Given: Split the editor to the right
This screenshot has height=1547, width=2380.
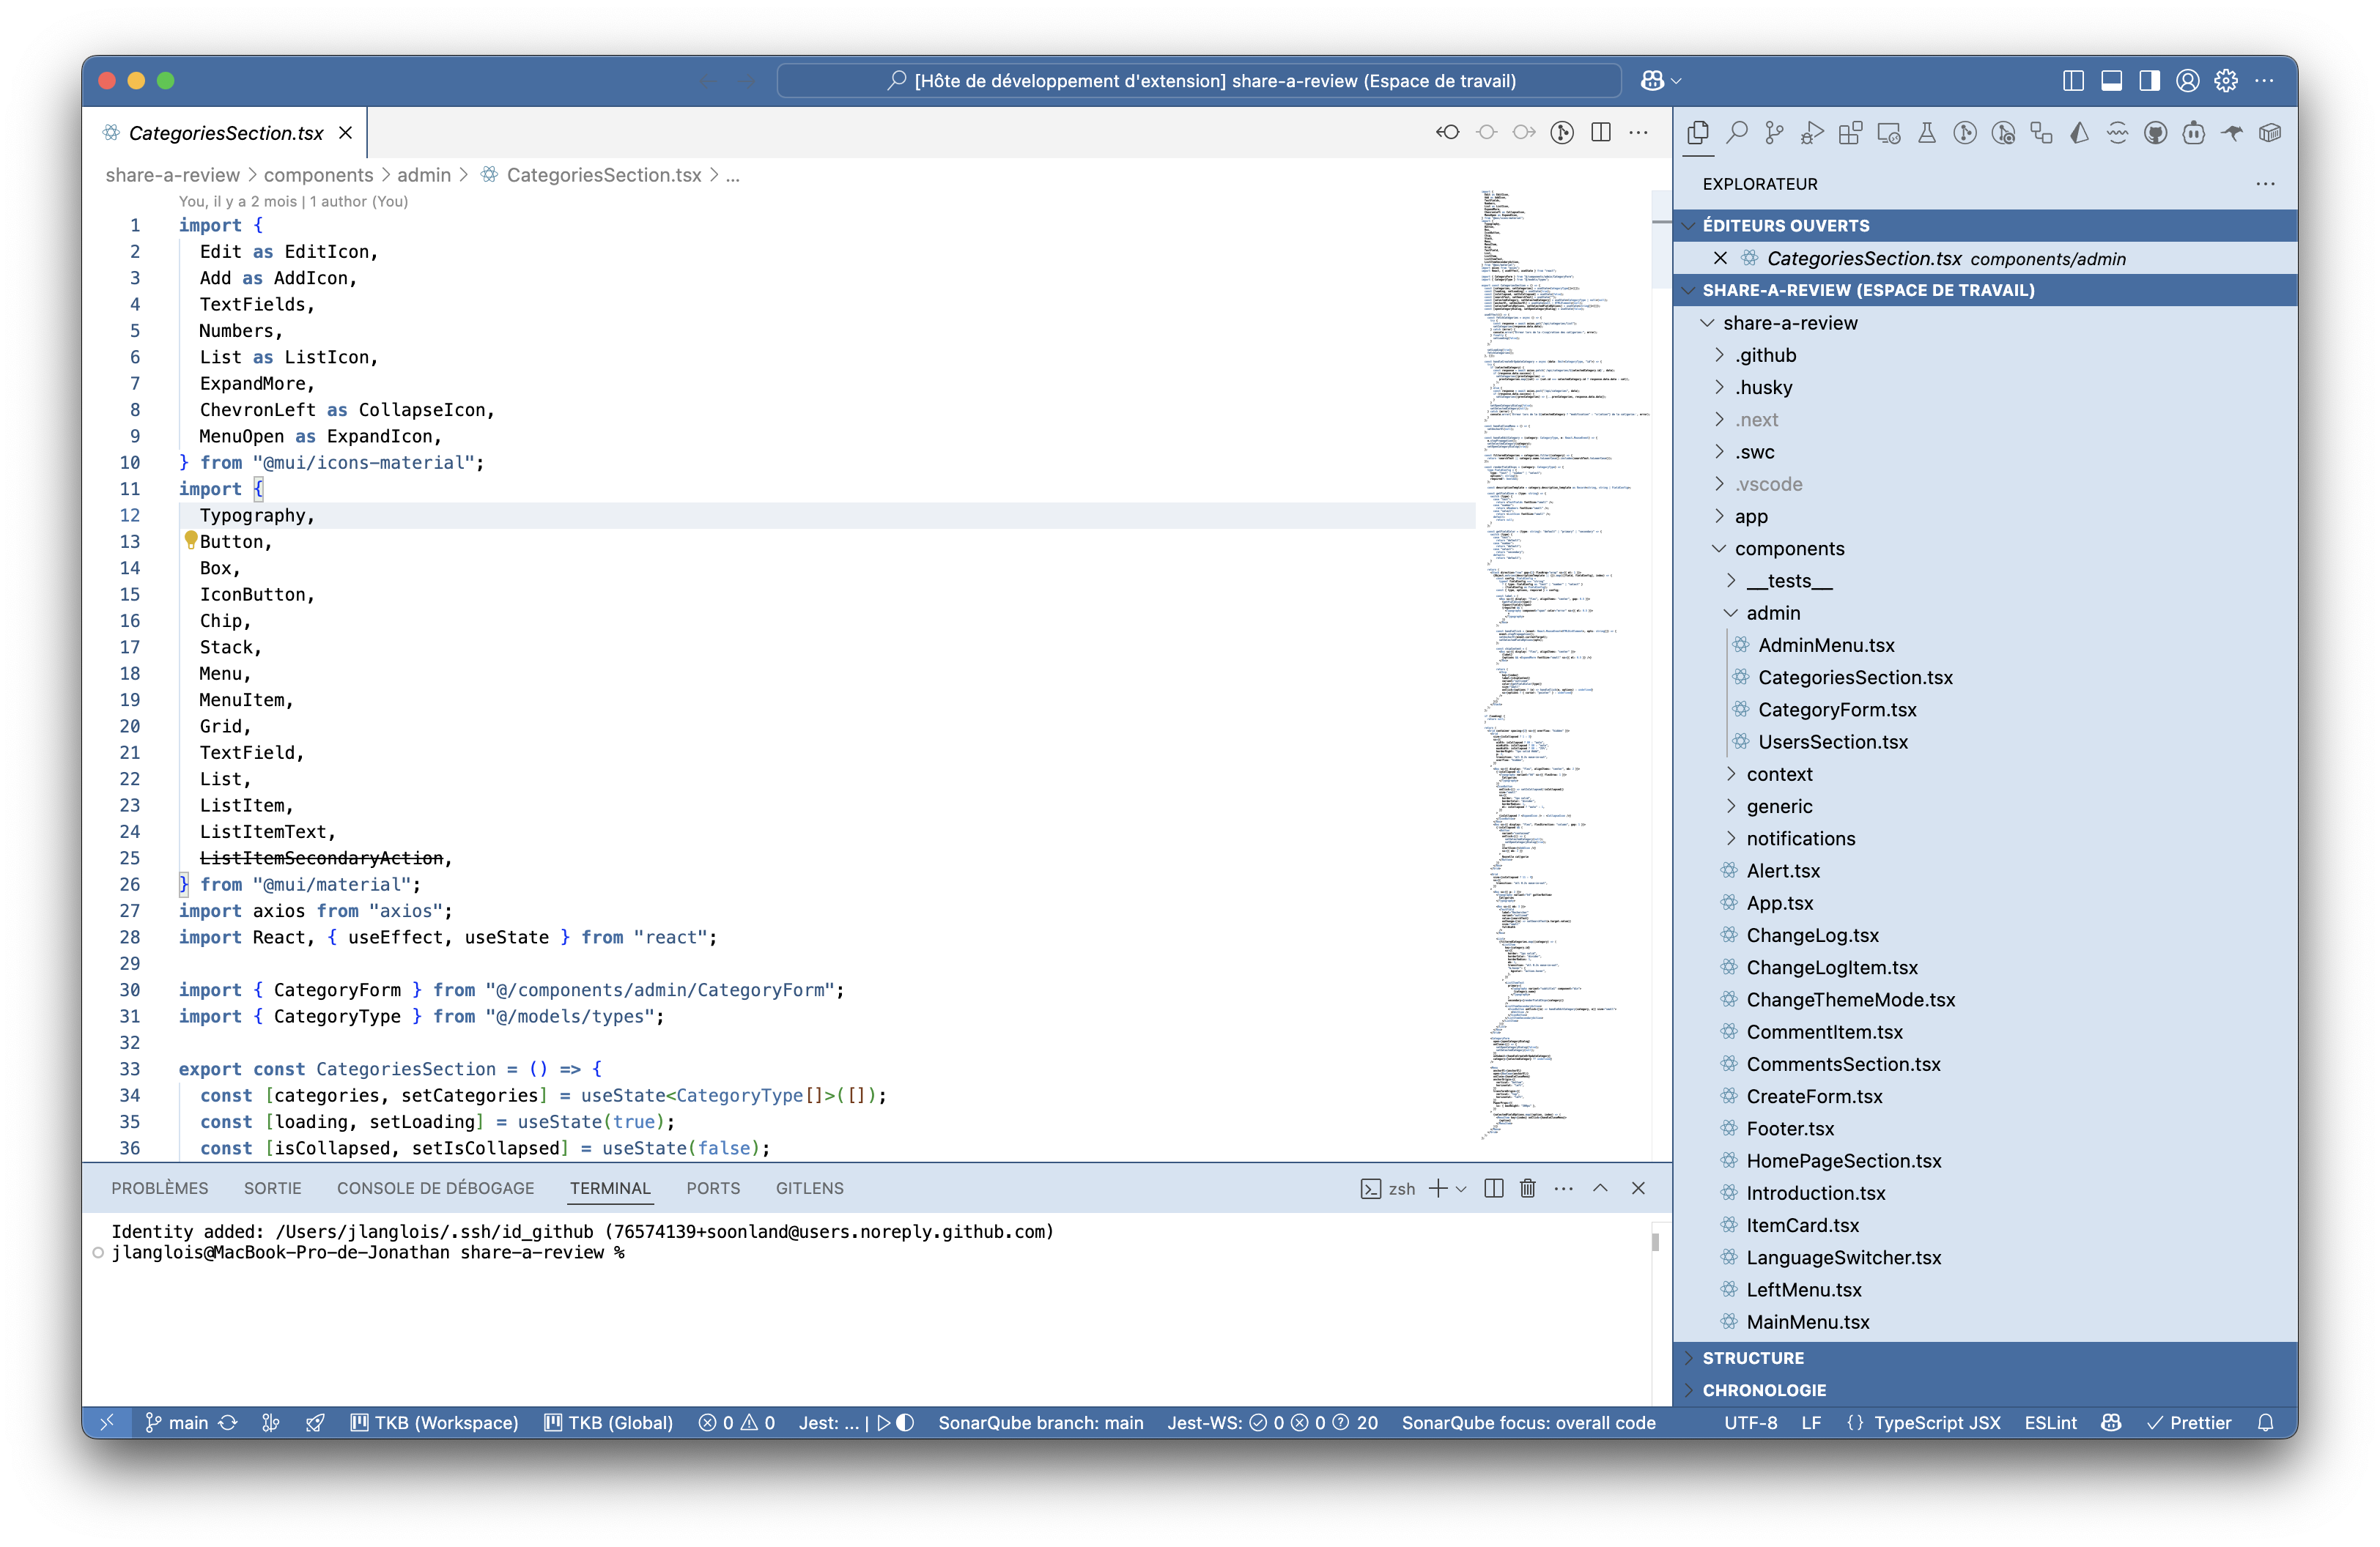Looking at the screenshot, I should [x=1601, y=133].
